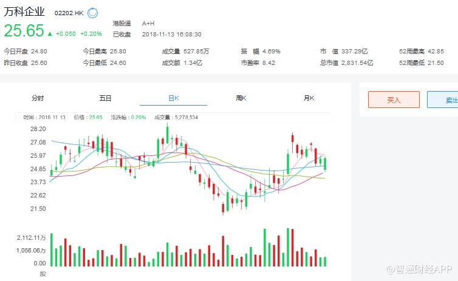Viewport: 458px width, 281px height.
Task: Click the 02202.HK stock code
Action: [x=69, y=13]
